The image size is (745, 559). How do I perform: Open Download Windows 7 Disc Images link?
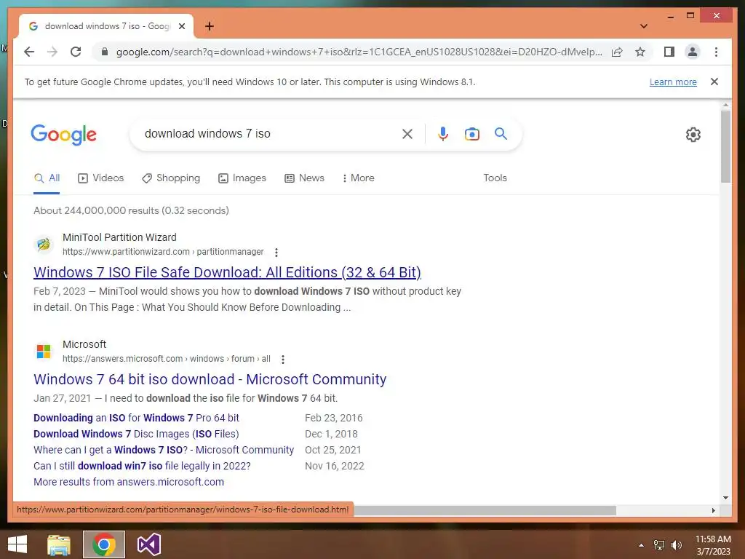point(136,434)
